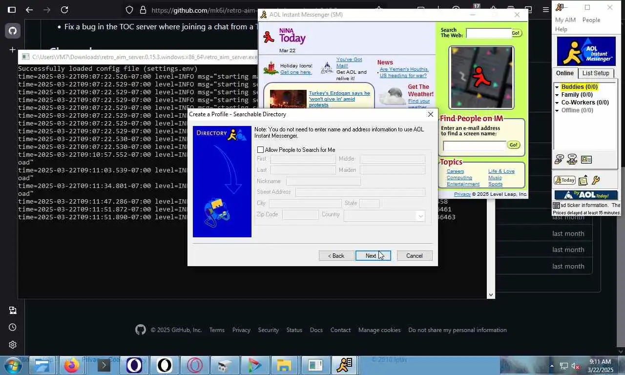
Task: Click the AOL Instant Messenger logo banner
Action: point(586,51)
